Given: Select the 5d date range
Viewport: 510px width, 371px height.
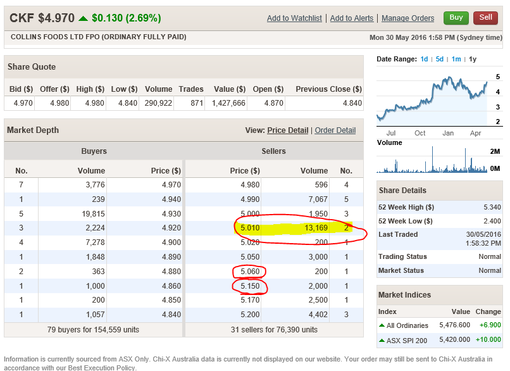Looking at the screenshot, I should click(x=439, y=59).
